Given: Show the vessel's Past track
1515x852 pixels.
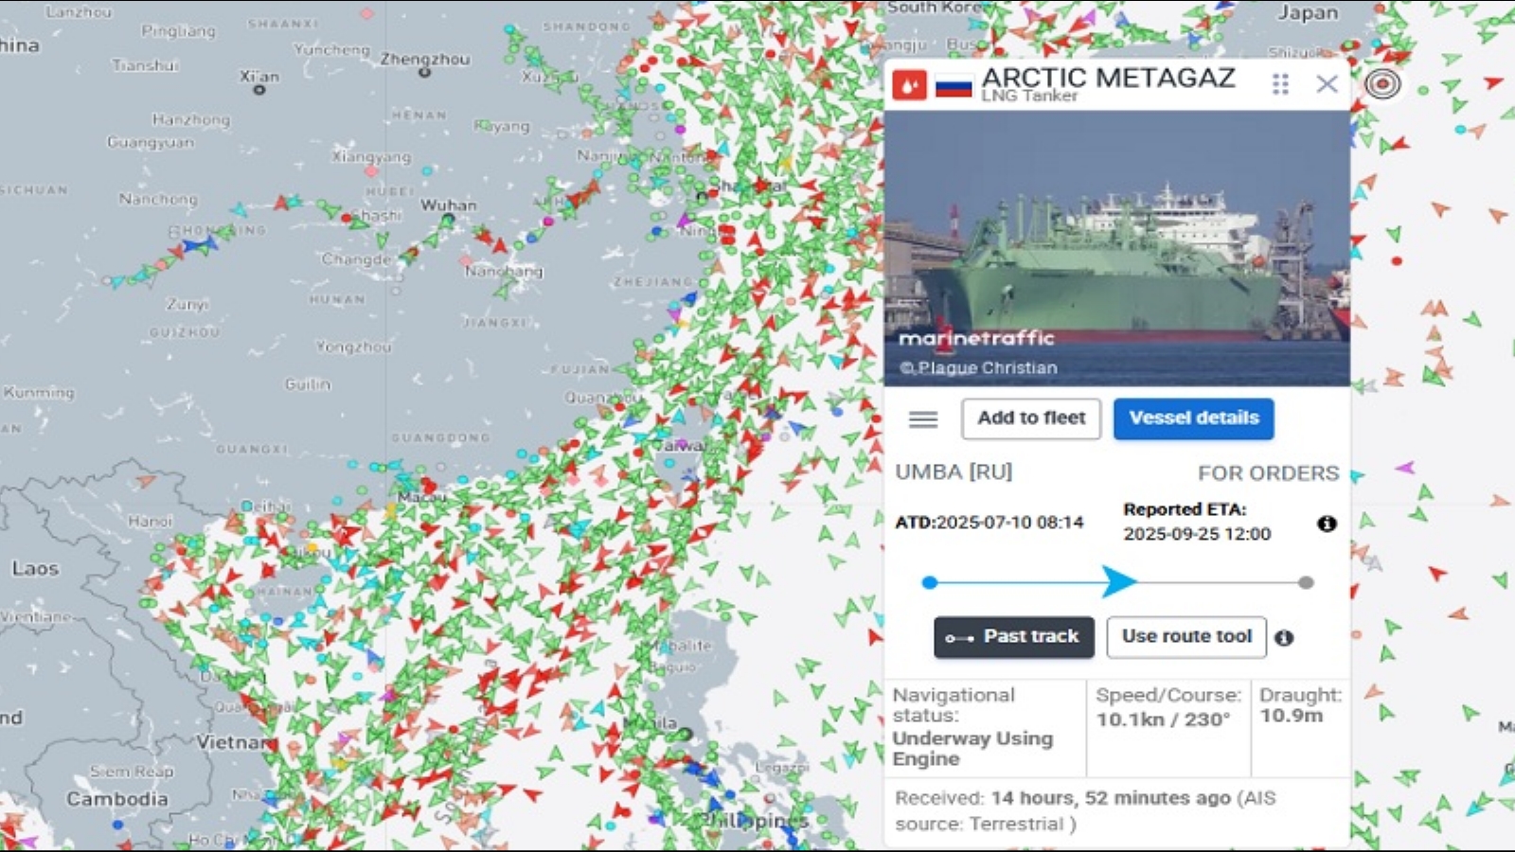Looking at the screenshot, I should point(1014,637).
